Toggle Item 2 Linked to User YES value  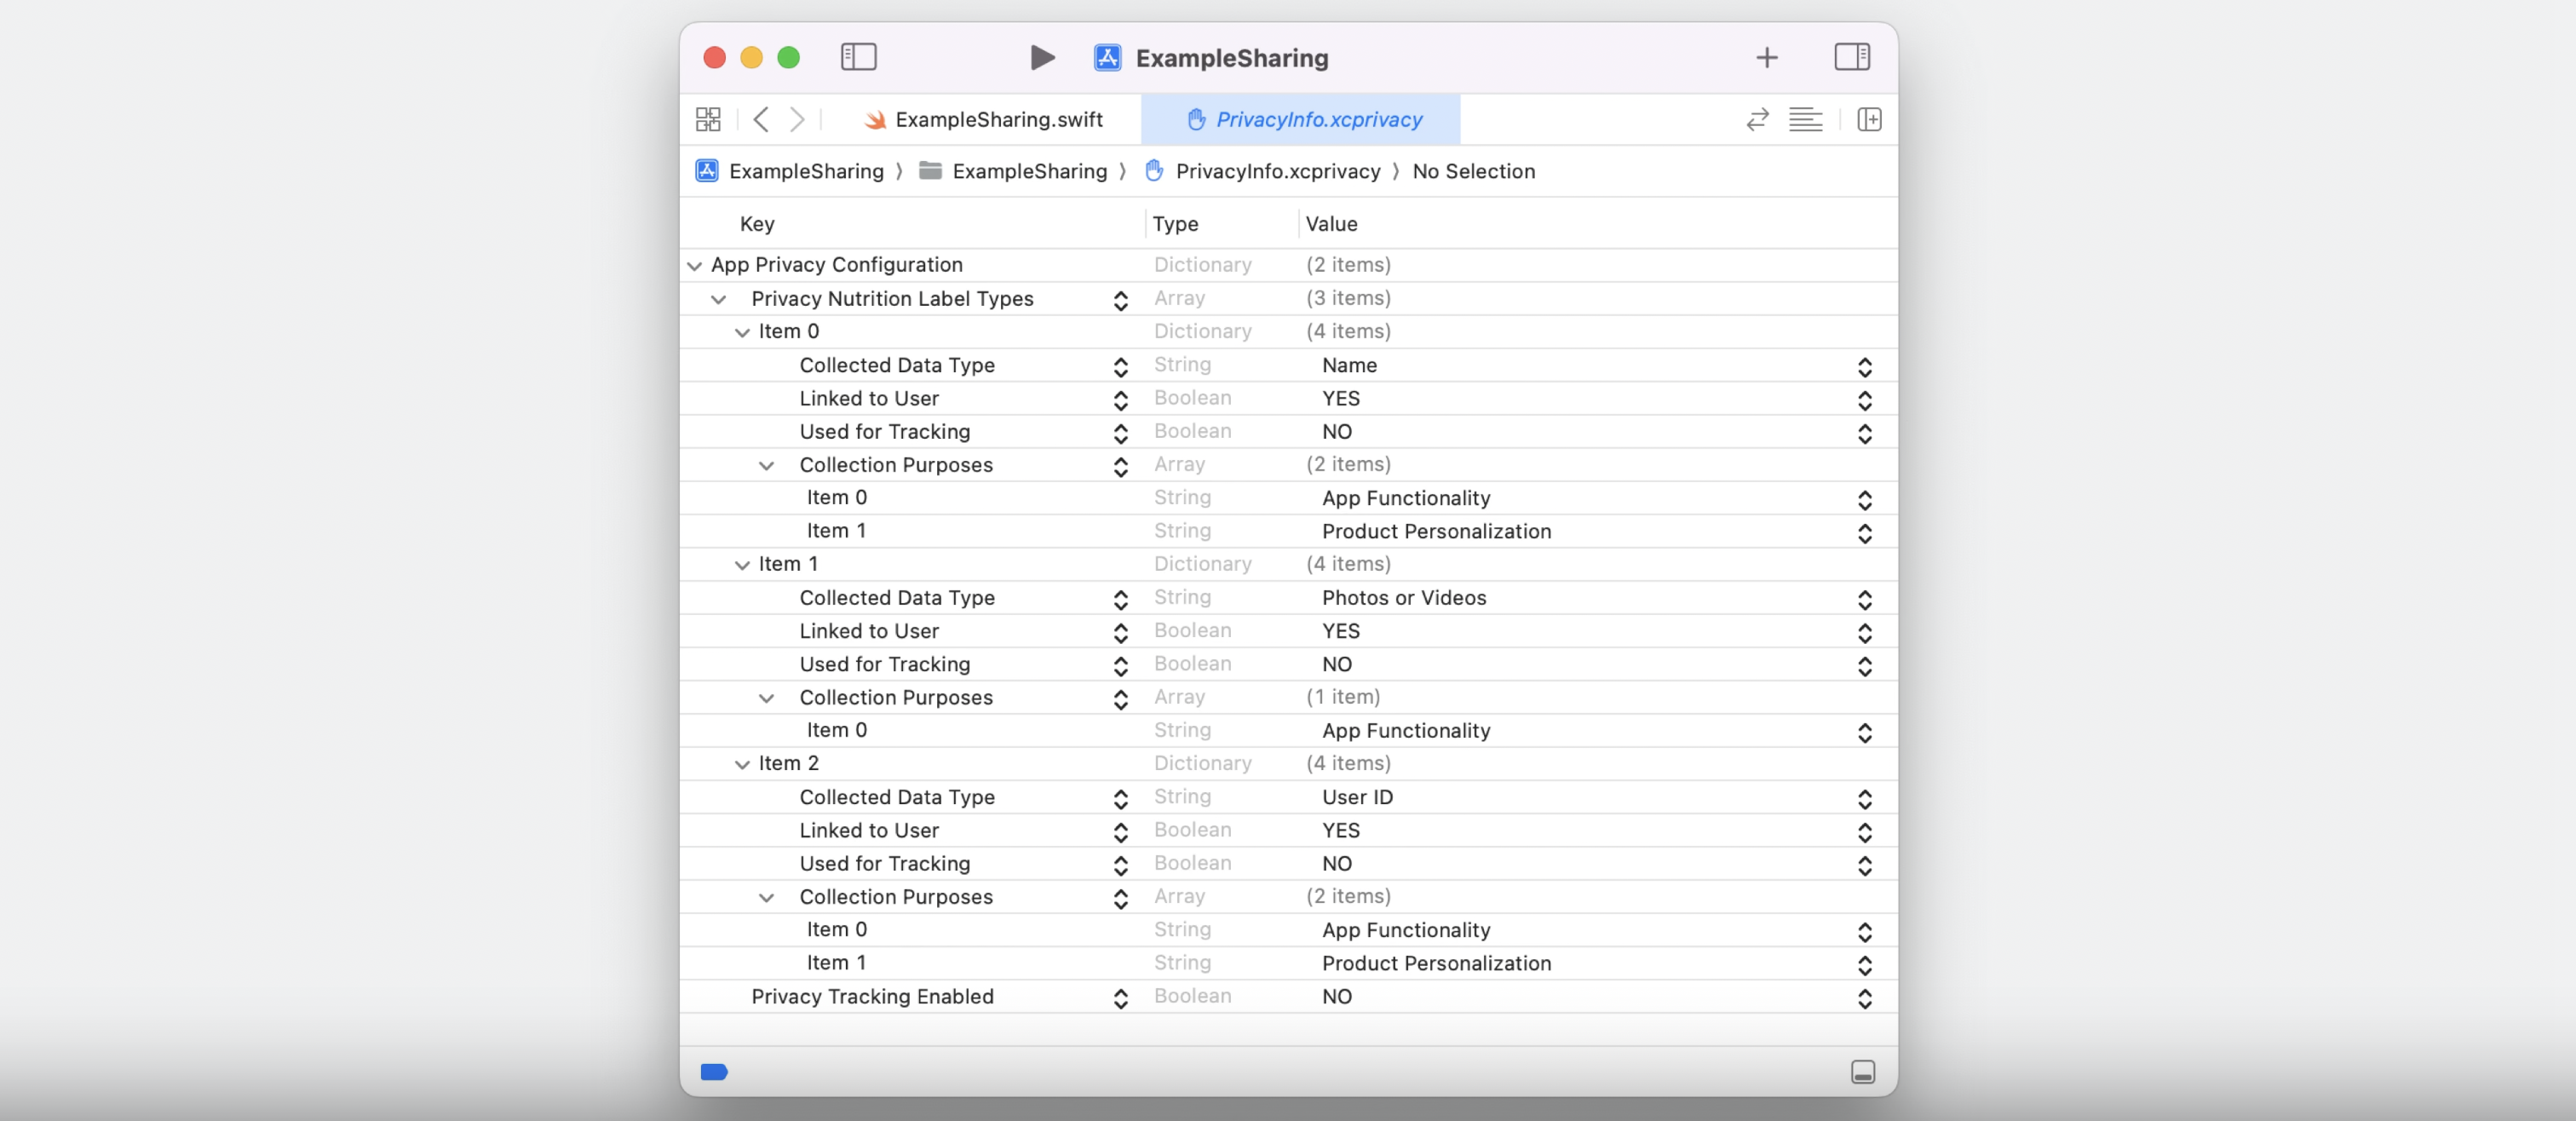click(1864, 831)
